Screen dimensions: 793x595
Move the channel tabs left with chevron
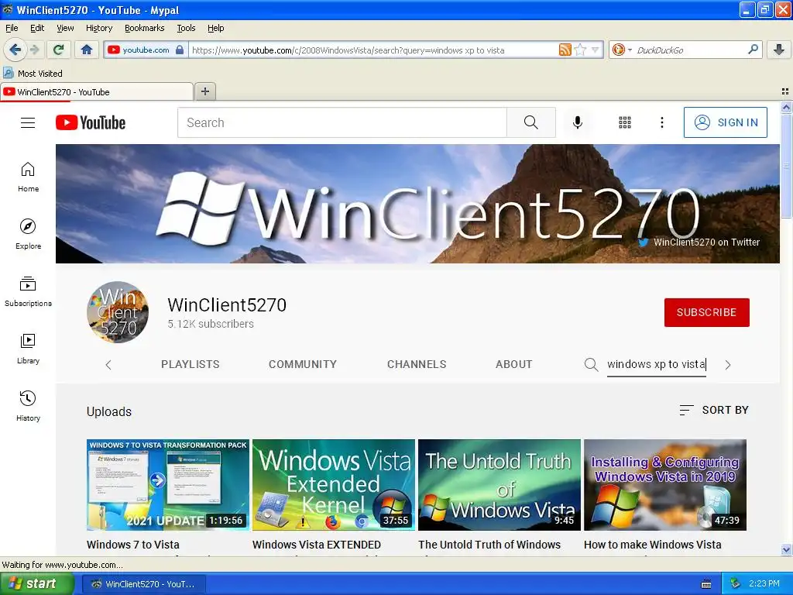(108, 365)
